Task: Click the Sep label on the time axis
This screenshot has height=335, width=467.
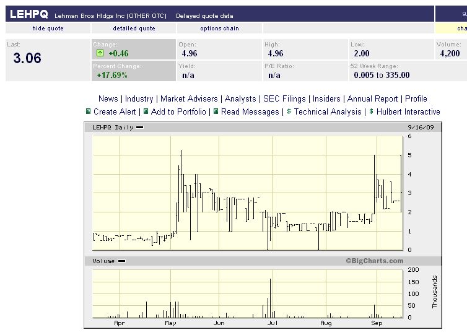Action: (x=377, y=323)
